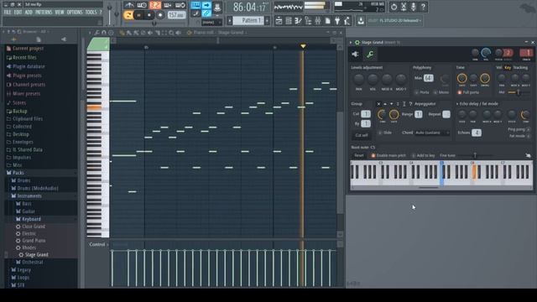Image resolution: width=537 pixels, height=302 pixels.
Task: Toggle the blue link multi-controller button
Action: (x=206, y=13)
